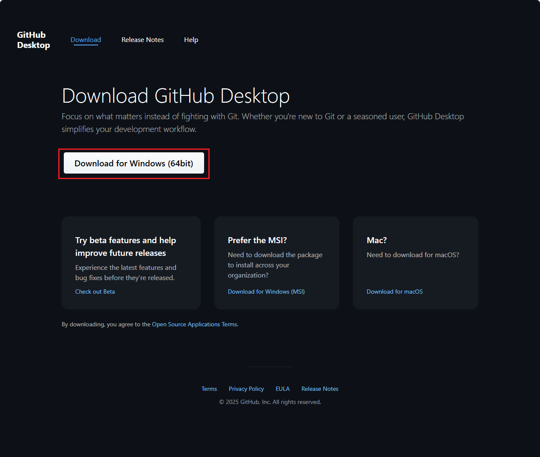Viewport: 540px width, 457px height.
Task: Click the GitHub Desktop logo
Action: point(33,39)
